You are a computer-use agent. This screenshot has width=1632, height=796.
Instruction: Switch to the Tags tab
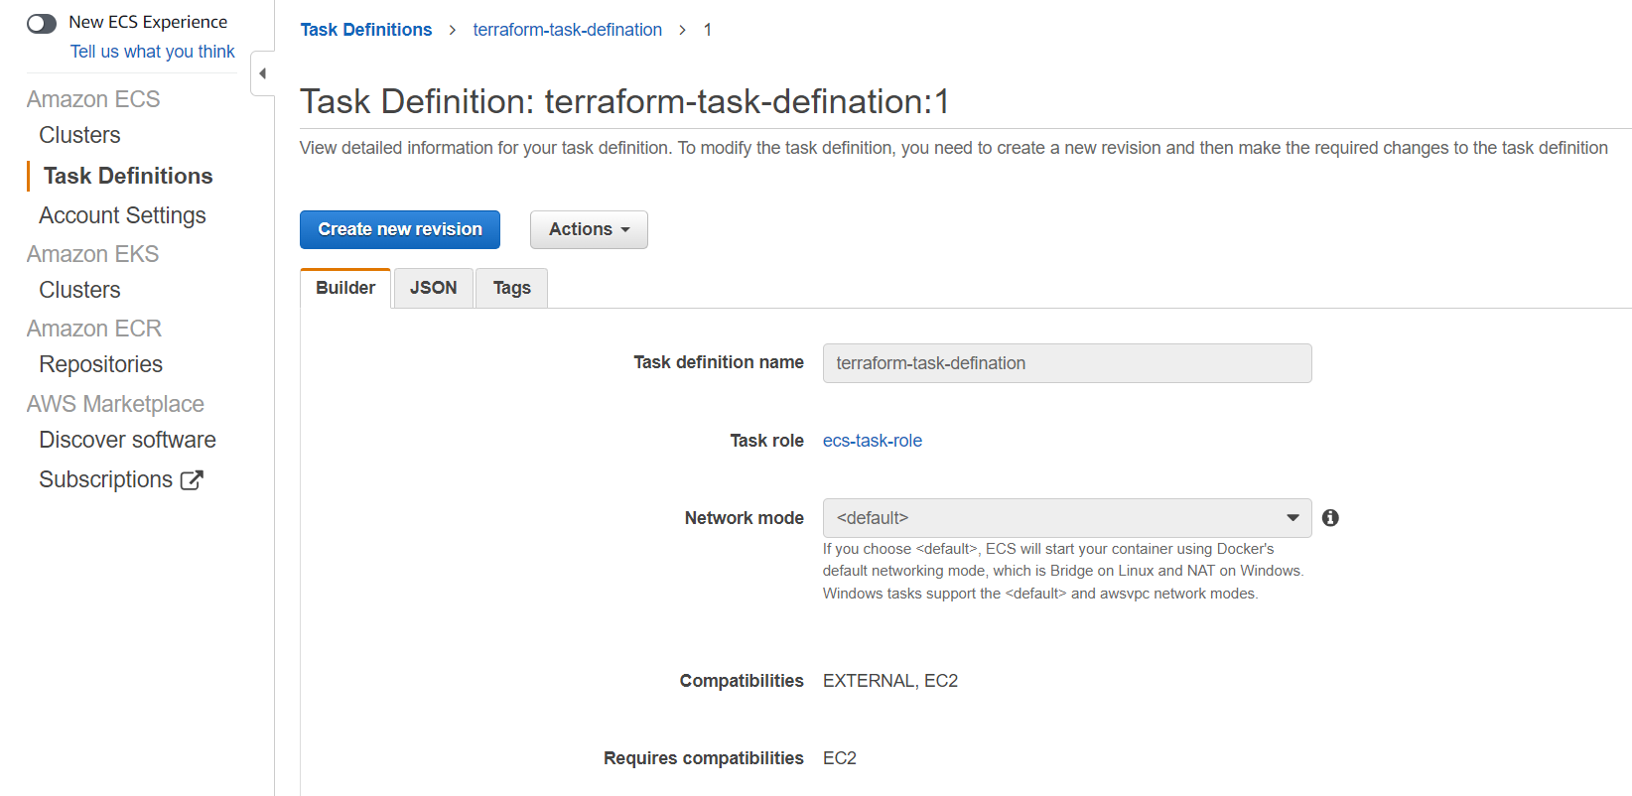(512, 288)
